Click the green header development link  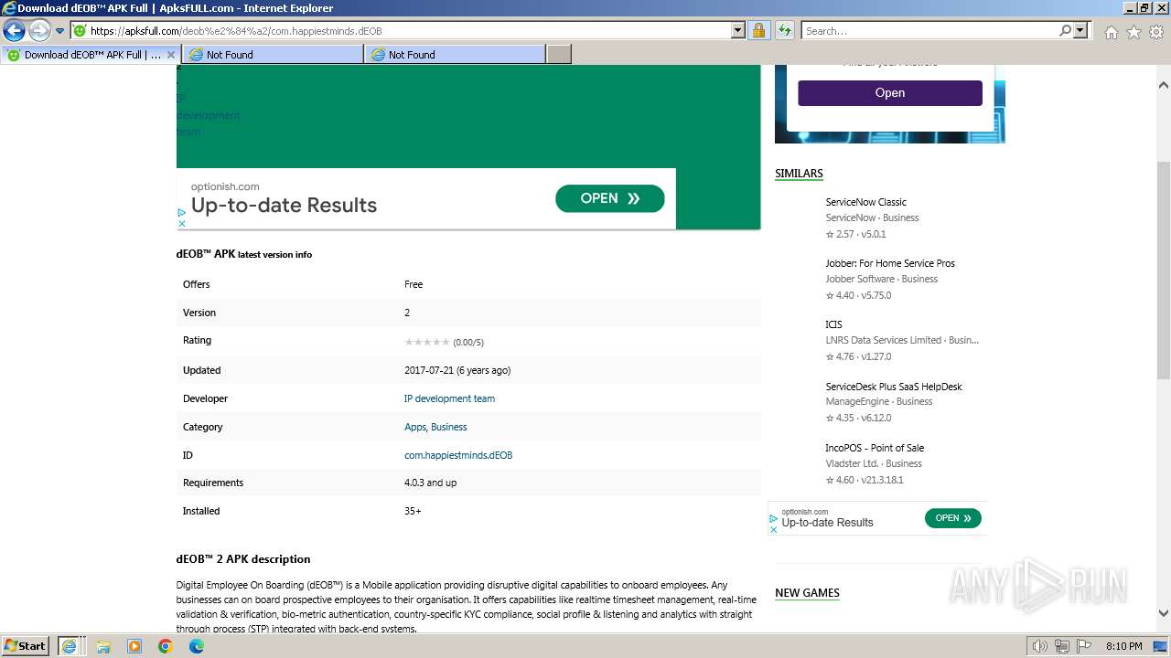pos(209,115)
